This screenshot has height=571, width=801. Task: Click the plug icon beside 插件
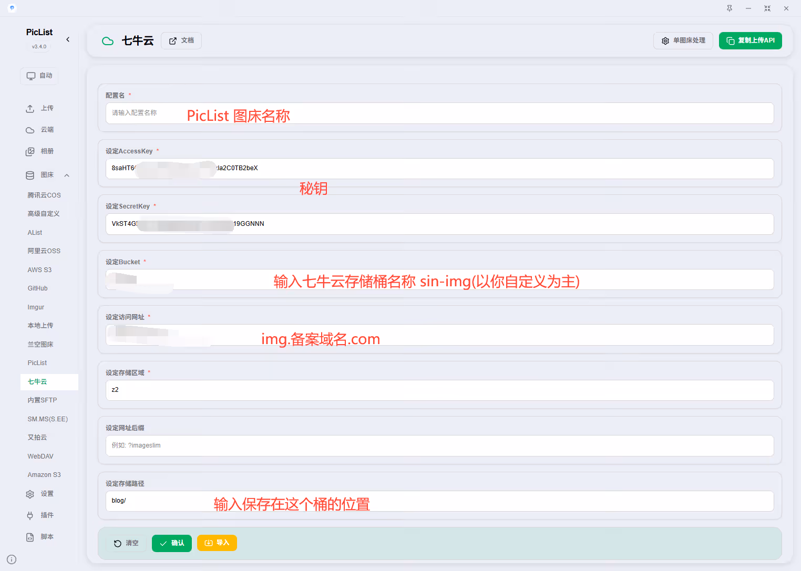[30, 515]
